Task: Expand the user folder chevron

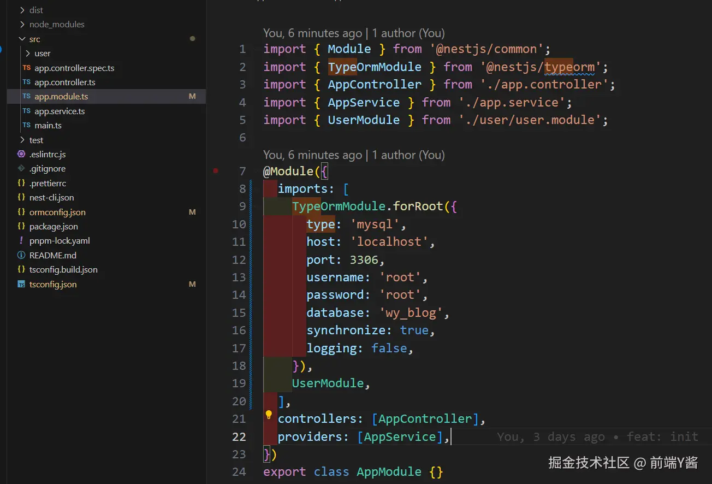Action: [x=27, y=54]
